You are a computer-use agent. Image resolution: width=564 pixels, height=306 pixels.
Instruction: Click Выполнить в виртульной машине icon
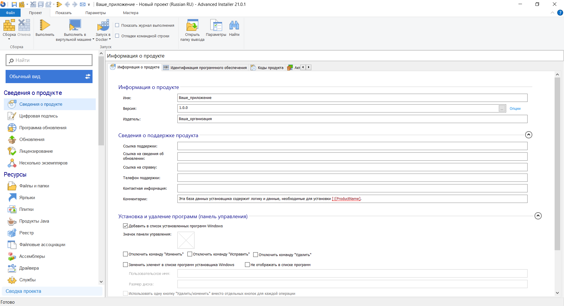[75, 25]
